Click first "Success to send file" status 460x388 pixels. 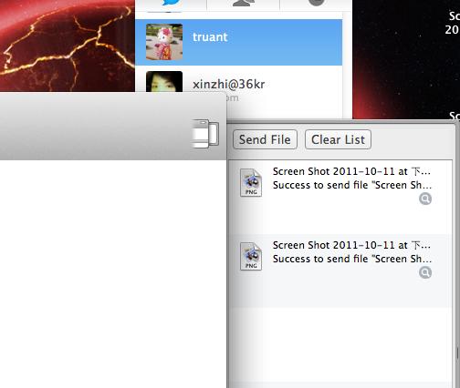pos(352,185)
